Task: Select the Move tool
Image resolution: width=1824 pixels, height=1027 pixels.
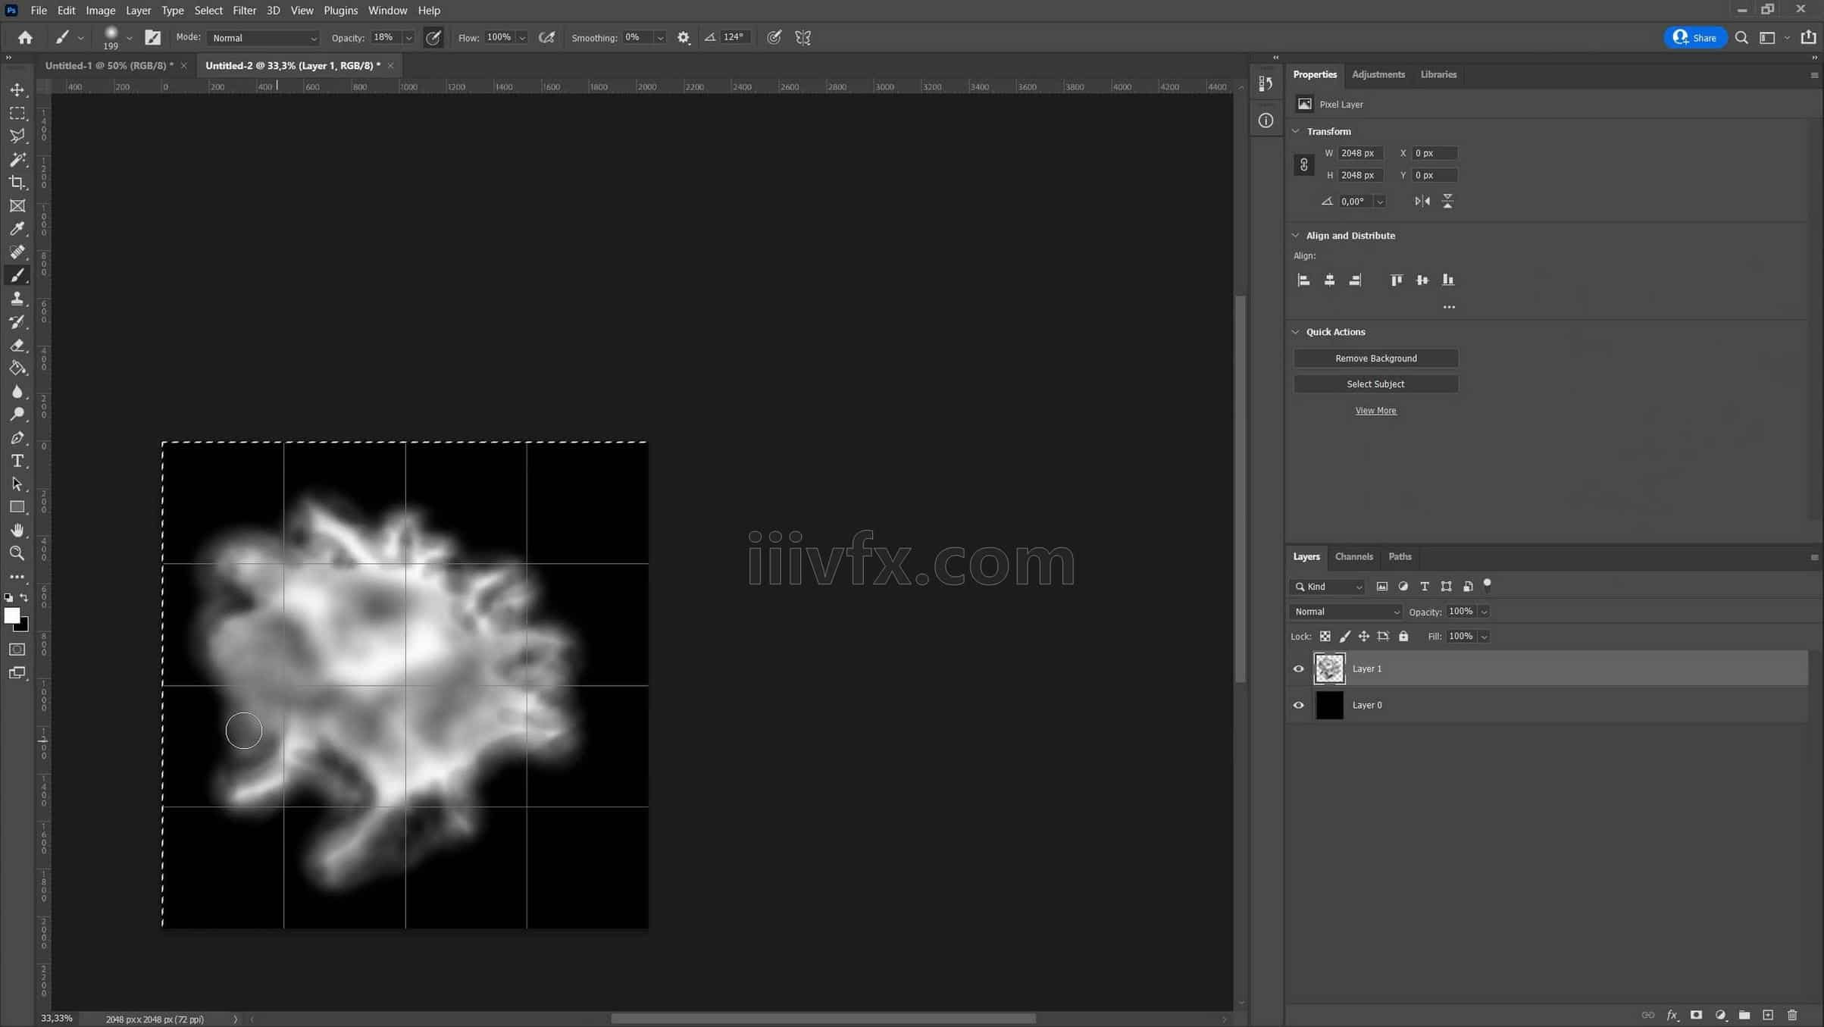Action: point(17,90)
